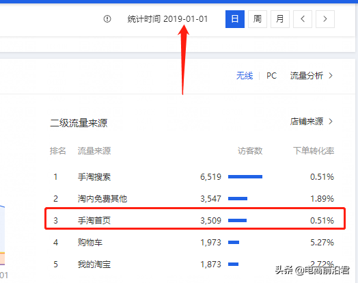Go to the previous date period
Viewport: 358px width, 283px height.
(303, 19)
